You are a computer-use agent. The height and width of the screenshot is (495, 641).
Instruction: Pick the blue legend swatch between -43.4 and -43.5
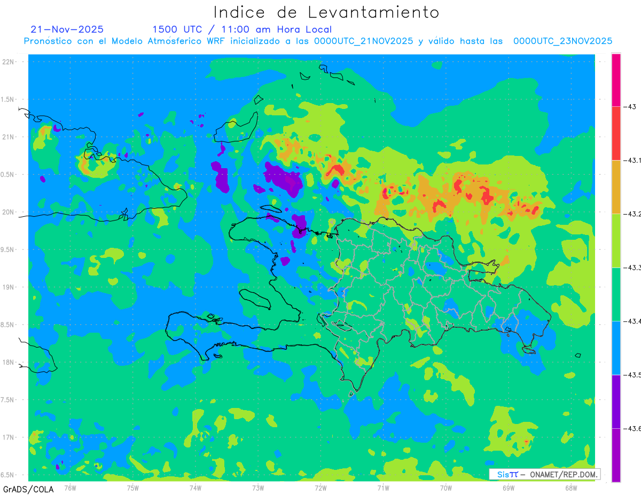click(x=616, y=348)
